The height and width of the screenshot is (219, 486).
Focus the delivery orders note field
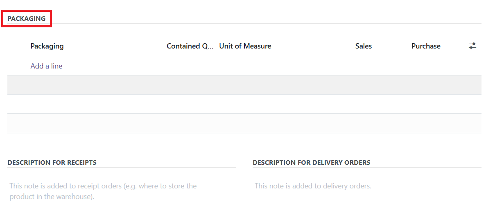point(367,186)
